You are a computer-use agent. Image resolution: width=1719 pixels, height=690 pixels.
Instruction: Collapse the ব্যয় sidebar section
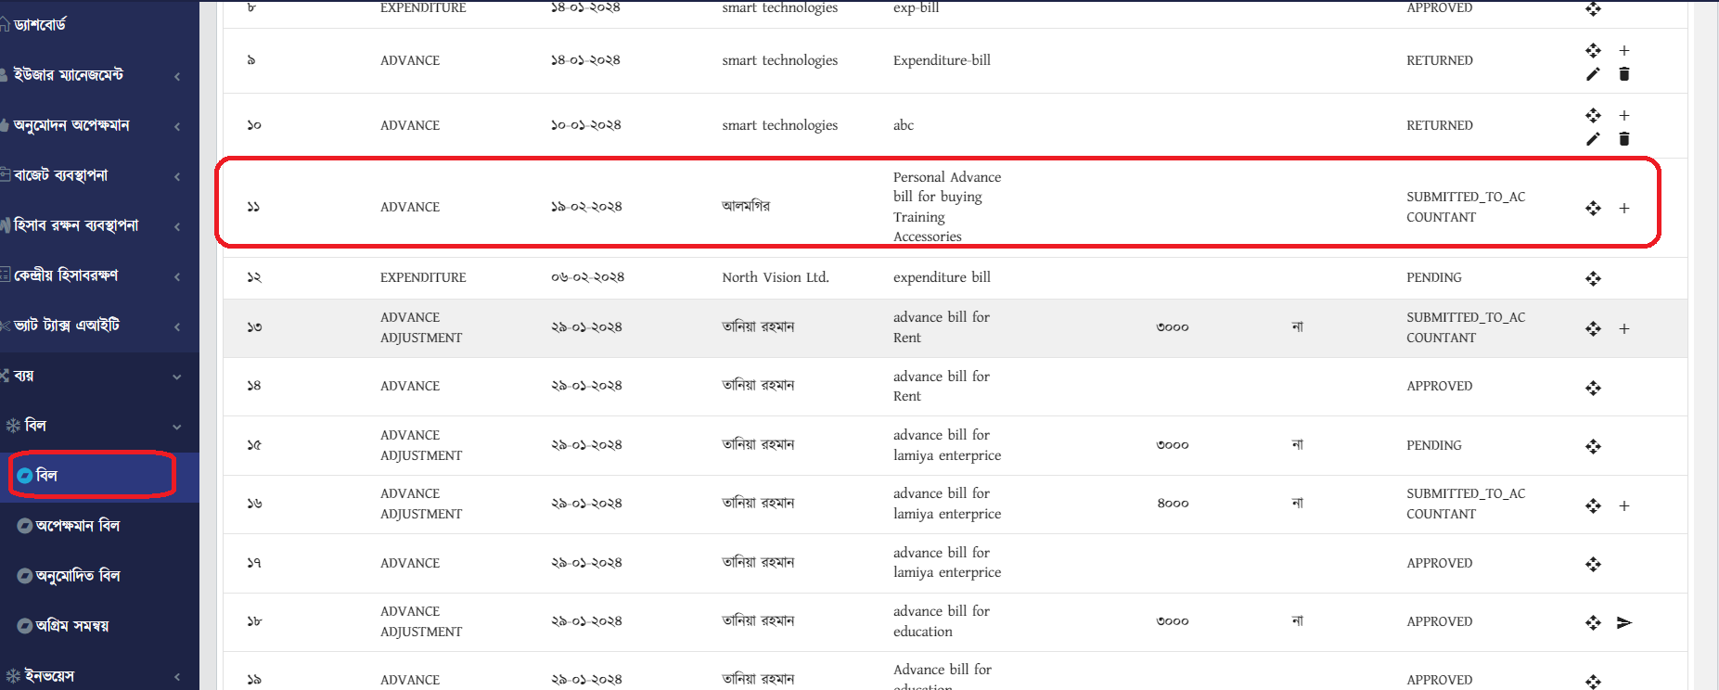(99, 376)
